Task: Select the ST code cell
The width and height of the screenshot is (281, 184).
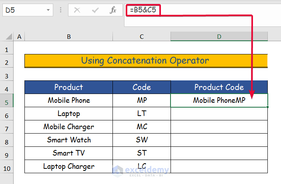Action: [142, 153]
